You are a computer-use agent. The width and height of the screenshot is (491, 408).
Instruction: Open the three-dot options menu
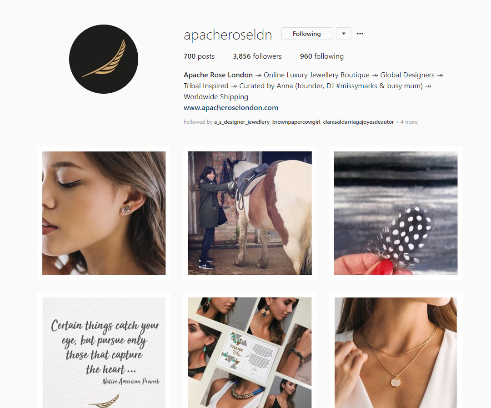point(360,34)
